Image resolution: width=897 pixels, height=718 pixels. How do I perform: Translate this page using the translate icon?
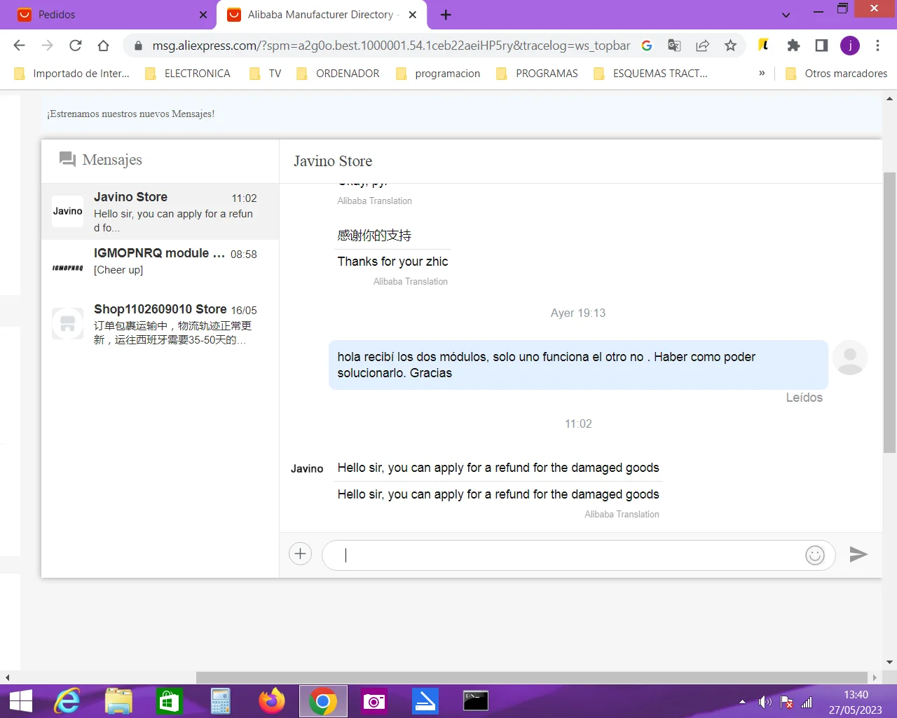coord(674,46)
